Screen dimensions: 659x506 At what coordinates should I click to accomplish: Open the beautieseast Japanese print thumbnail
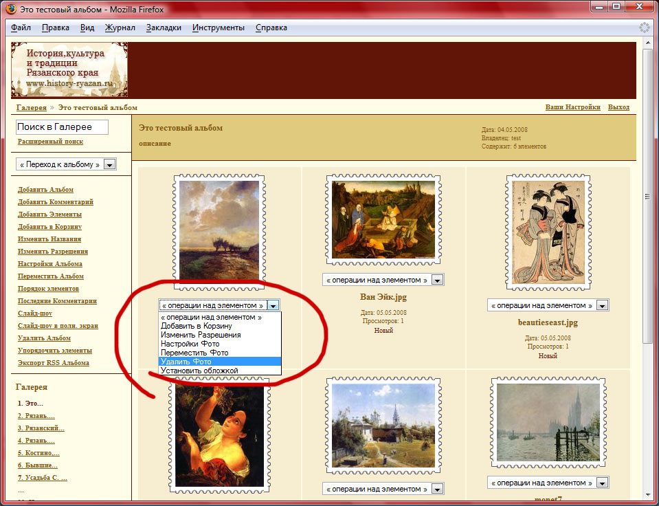coord(548,232)
